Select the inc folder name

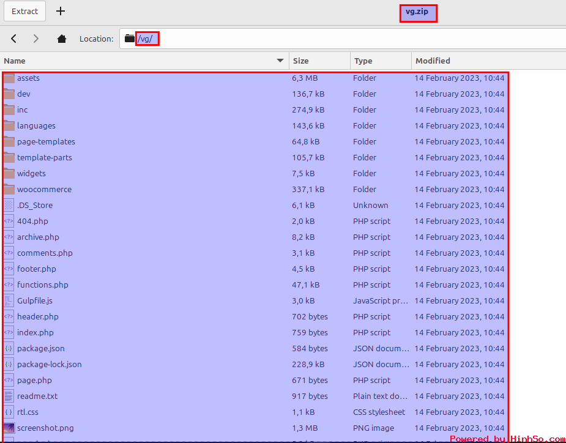click(23, 110)
